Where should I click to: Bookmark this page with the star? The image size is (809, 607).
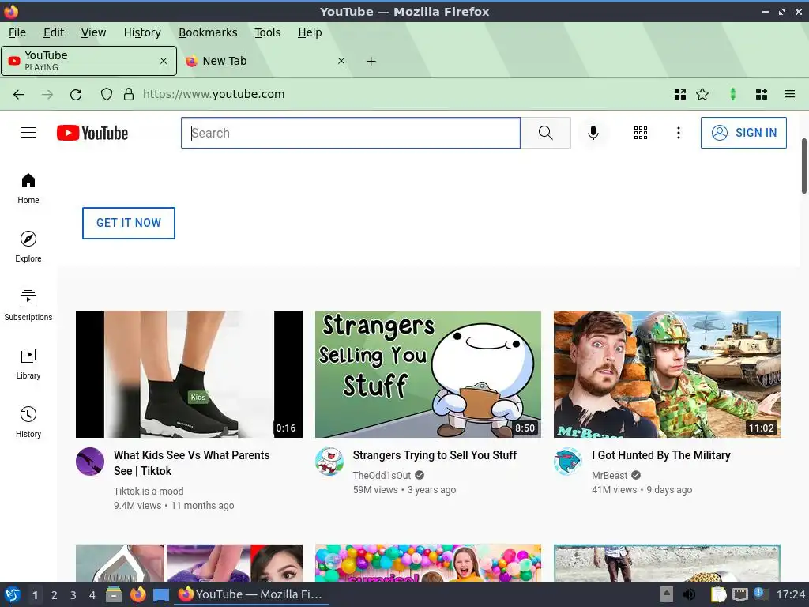click(x=702, y=94)
